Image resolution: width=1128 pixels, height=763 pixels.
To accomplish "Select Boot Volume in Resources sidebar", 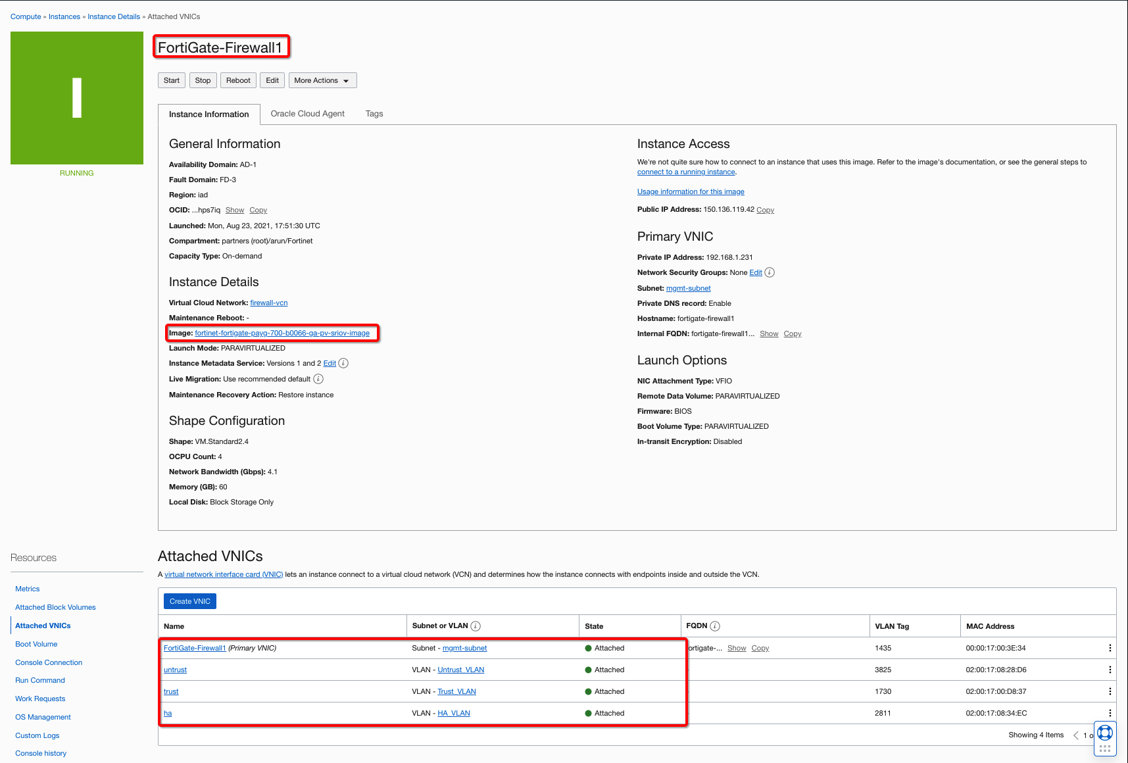I will (x=36, y=644).
